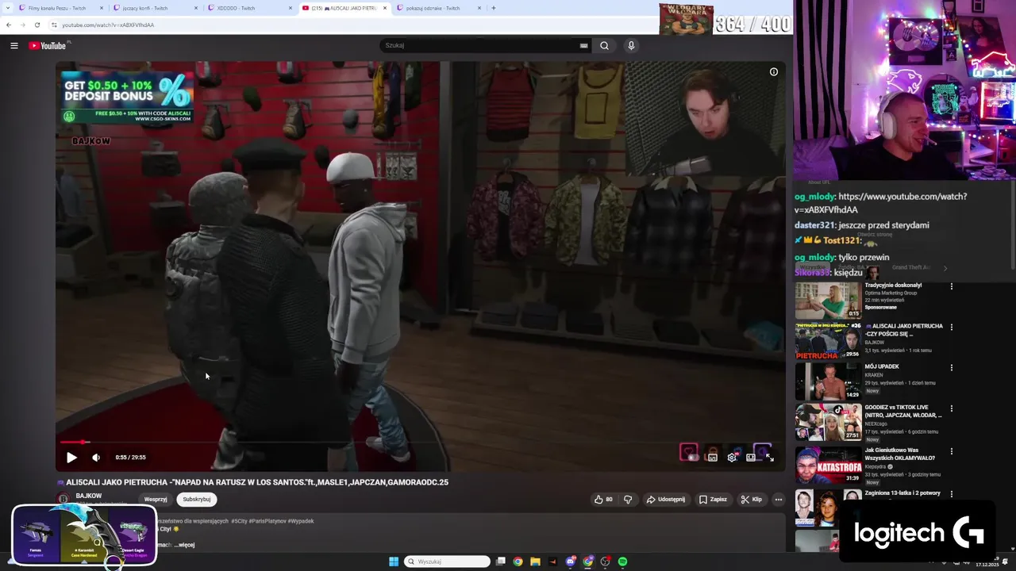Open on-screen keyboard icon in search box
1016x571 pixels.
584,46
